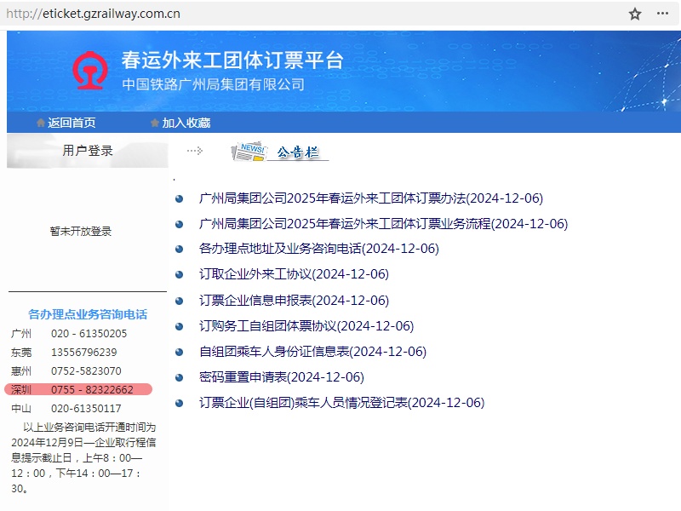
Task: Click the home icon beside 返回首页
Action: pyautogui.click(x=40, y=123)
